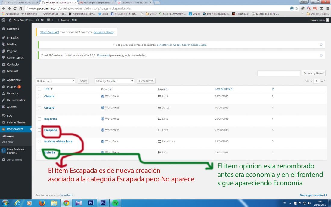Launch Internet Explorer from taskbar
Image resolution: width=331 pixels, height=207 pixels.
pos(17,203)
